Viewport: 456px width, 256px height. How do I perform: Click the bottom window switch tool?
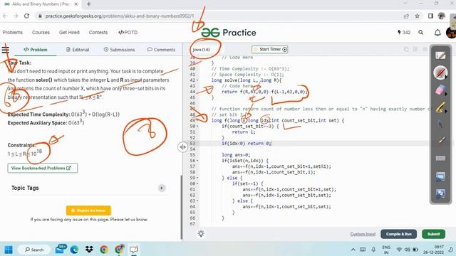pyautogui.click(x=440, y=193)
